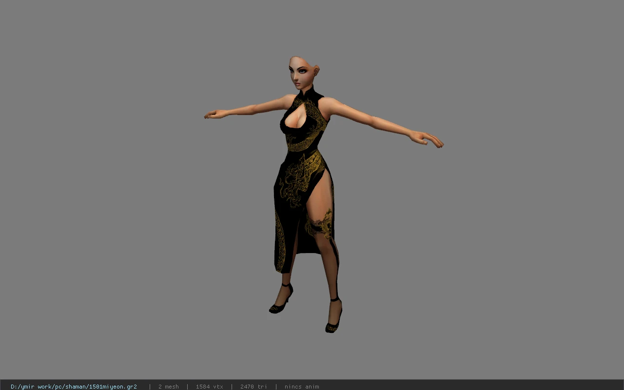The height and width of the screenshot is (390, 624).
Task: Click the 3D character model in viewport
Action: coord(323,195)
